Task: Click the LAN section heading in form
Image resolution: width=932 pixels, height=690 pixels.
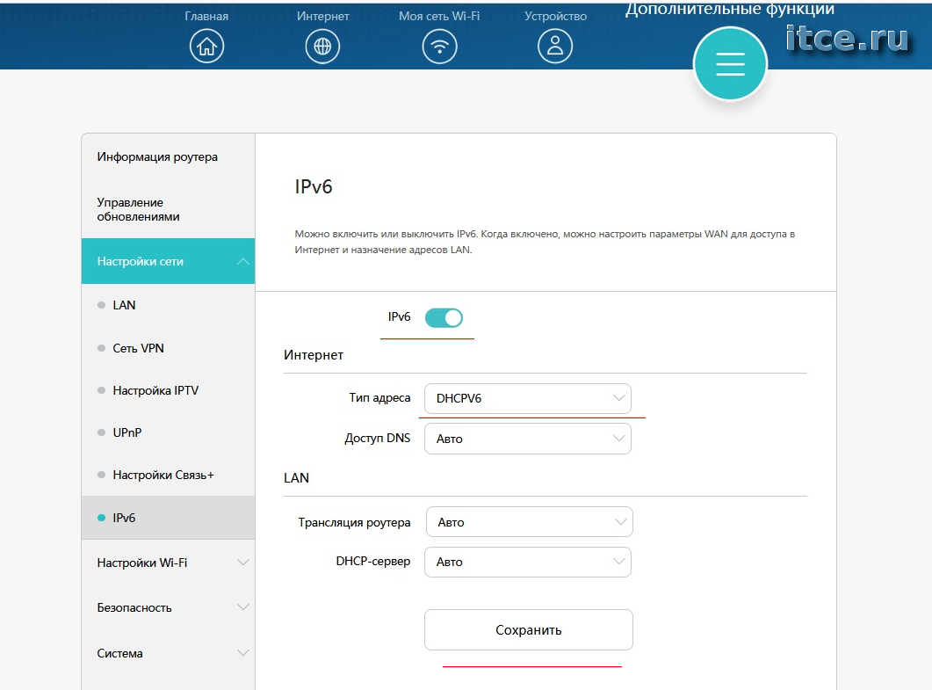Action: pos(296,477)
